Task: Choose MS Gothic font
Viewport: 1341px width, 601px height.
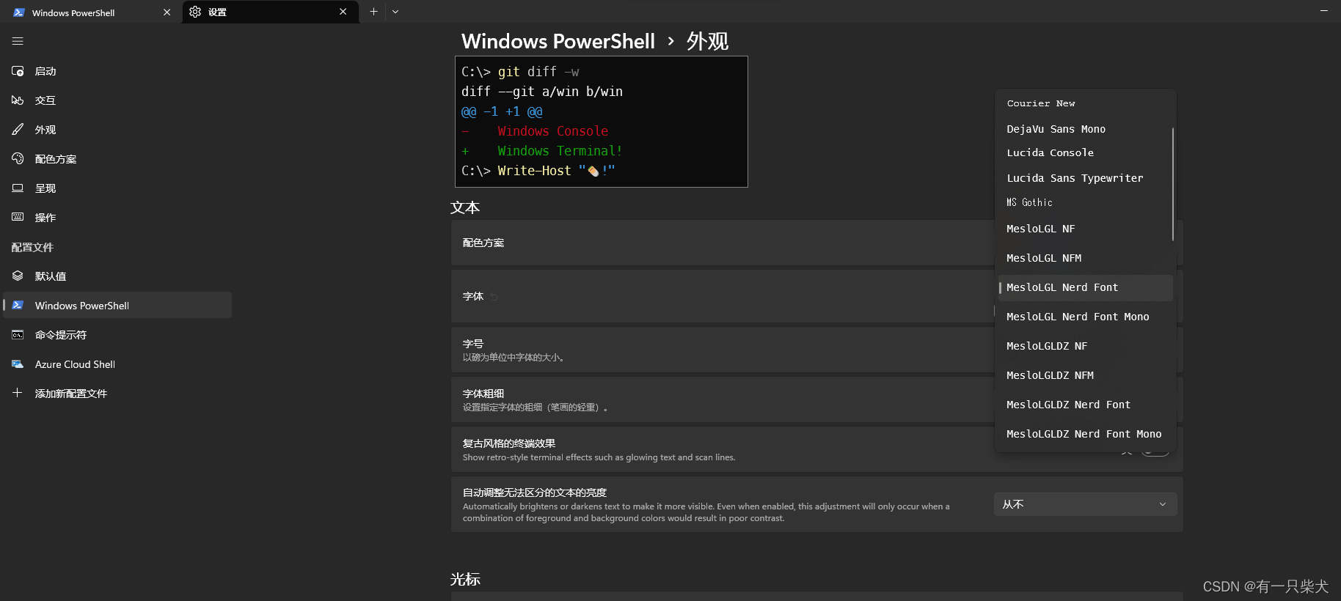Action: coord(1086,202)
